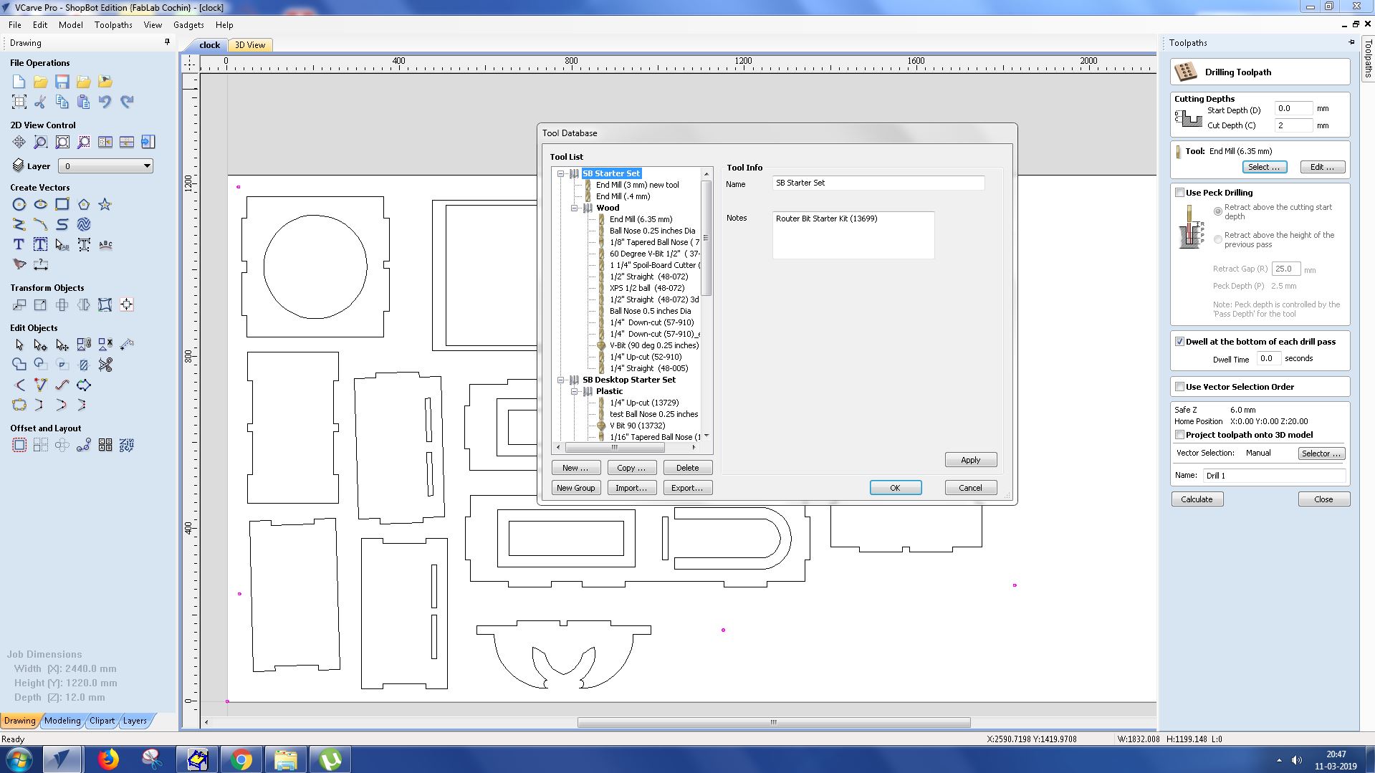Redo the last undone action
The image size is (1375, 773).
(x=127, y=102)
